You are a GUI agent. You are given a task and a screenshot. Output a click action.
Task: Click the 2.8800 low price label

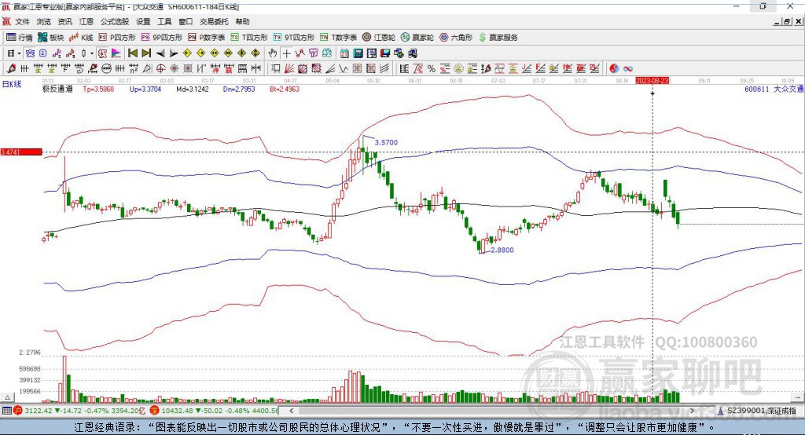tap(502, 250)
